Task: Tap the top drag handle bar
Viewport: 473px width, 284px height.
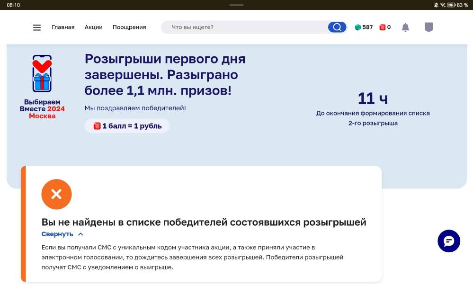Action: (x=236, y=5)
